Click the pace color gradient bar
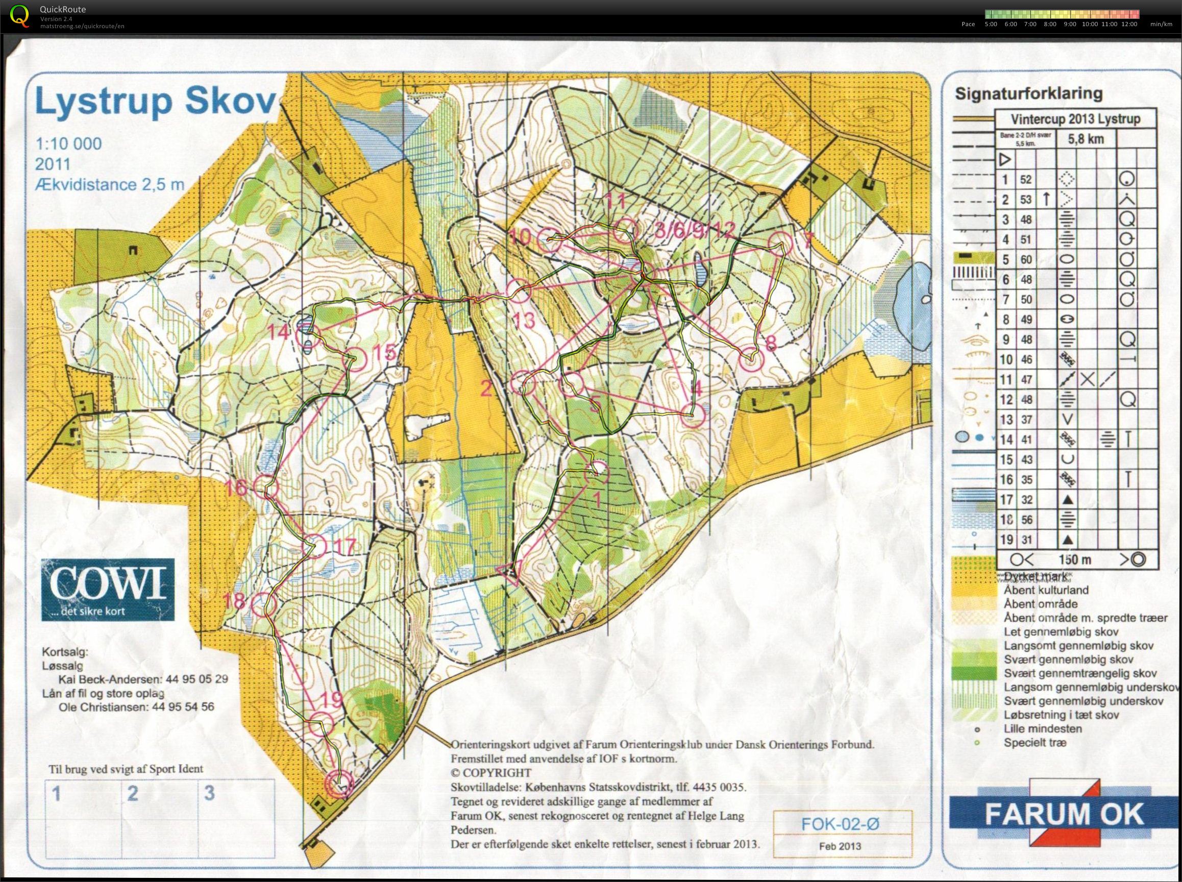1182x882 pixels. click(x=1062, y=14)
